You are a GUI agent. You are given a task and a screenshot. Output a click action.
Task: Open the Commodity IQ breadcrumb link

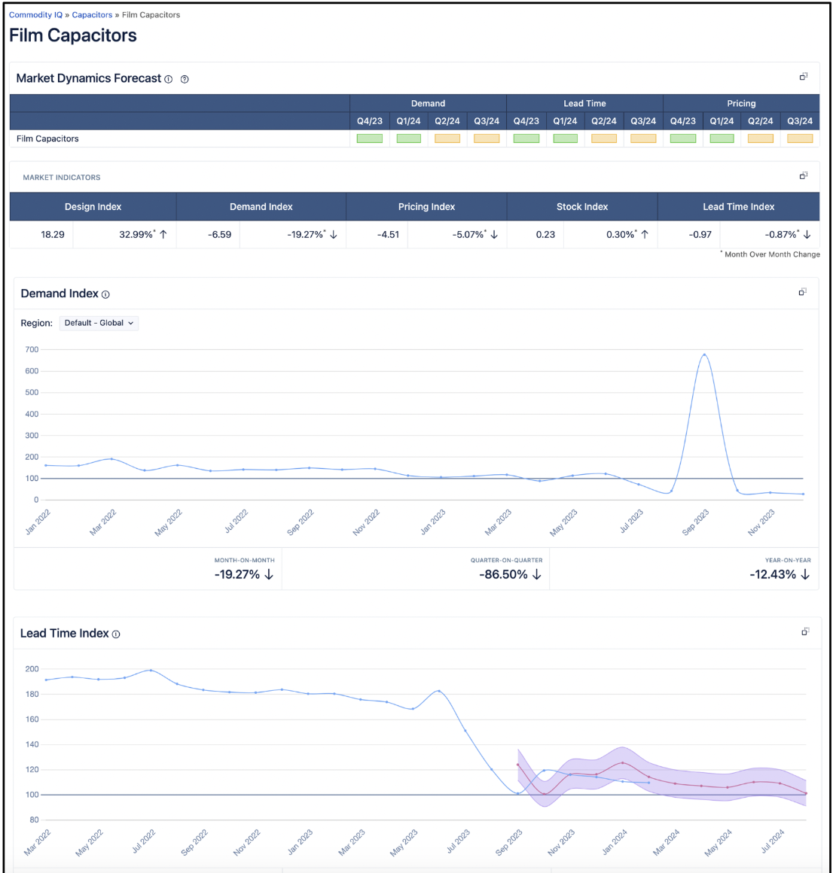[35, 15]
